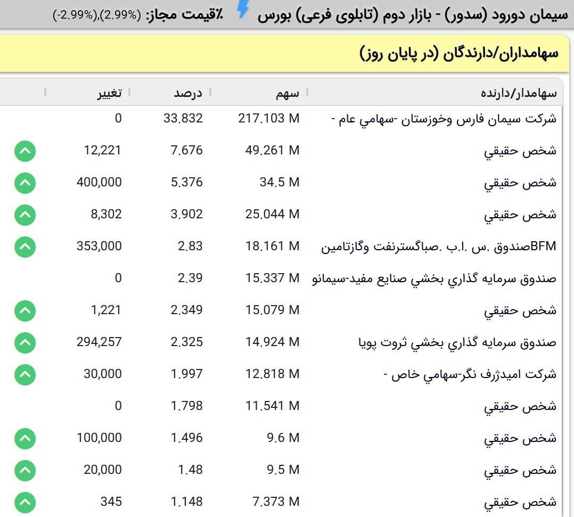Click the green up arrow beside change 12,221
The image size is (574, 517).
point(25,151)
